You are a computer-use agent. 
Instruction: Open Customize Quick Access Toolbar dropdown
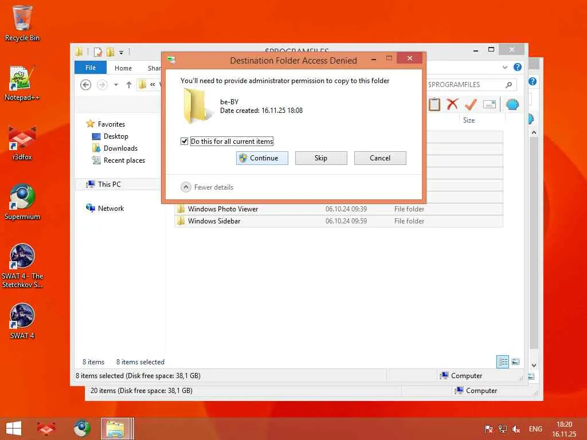(122, 52)
